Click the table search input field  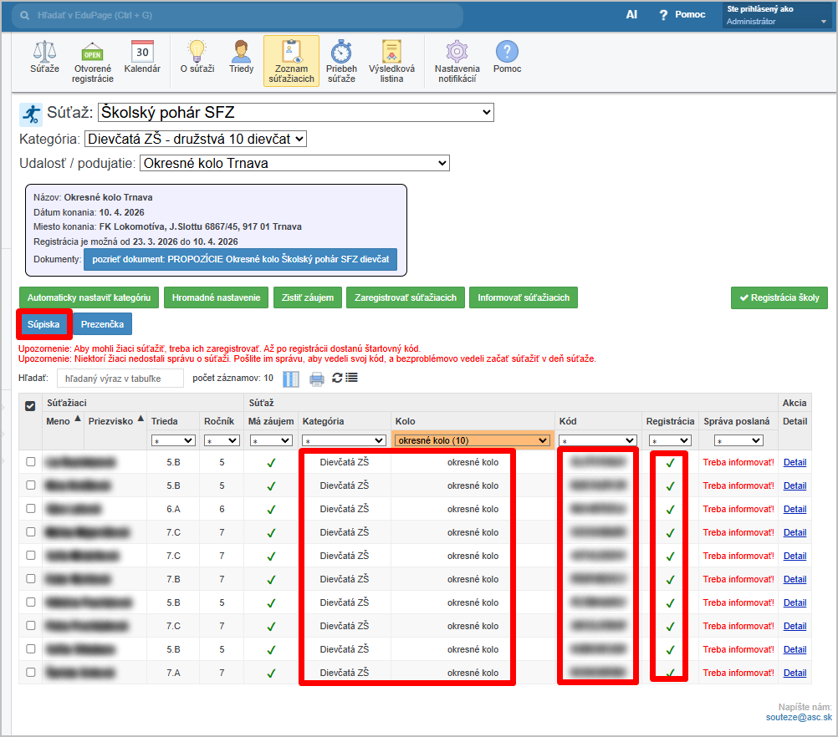pyautogui.click(x=120, y=379)
